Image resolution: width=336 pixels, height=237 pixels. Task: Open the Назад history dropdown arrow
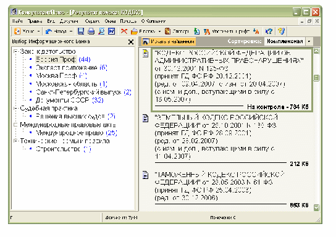(71, 31)
